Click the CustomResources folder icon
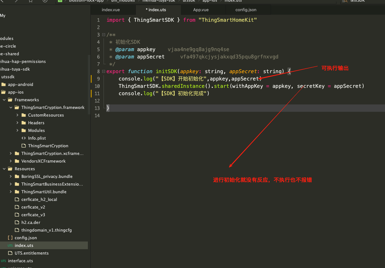This screenshot has width=385, height=268. click(x=24, y=115)
